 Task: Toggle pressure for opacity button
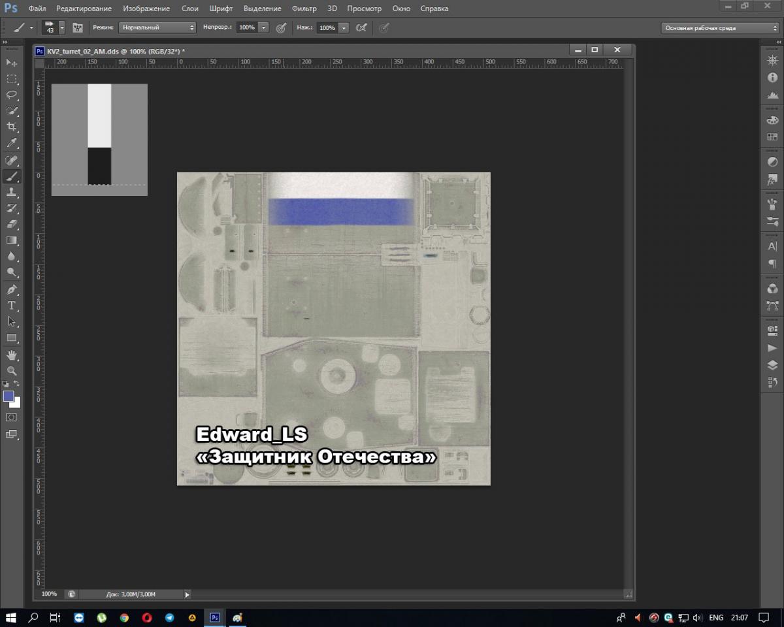click(281, 28)
